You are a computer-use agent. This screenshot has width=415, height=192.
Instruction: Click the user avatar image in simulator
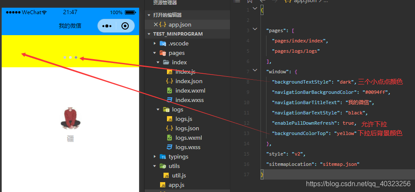[70, 118]
